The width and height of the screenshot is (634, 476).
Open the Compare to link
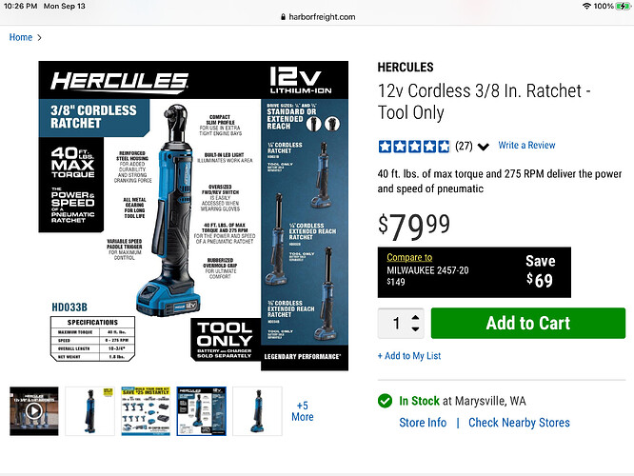[409, 257]
